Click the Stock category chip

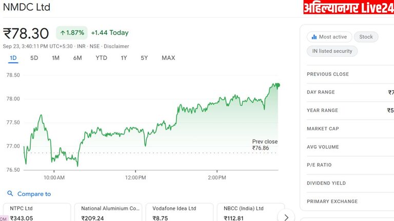point(366,37)
